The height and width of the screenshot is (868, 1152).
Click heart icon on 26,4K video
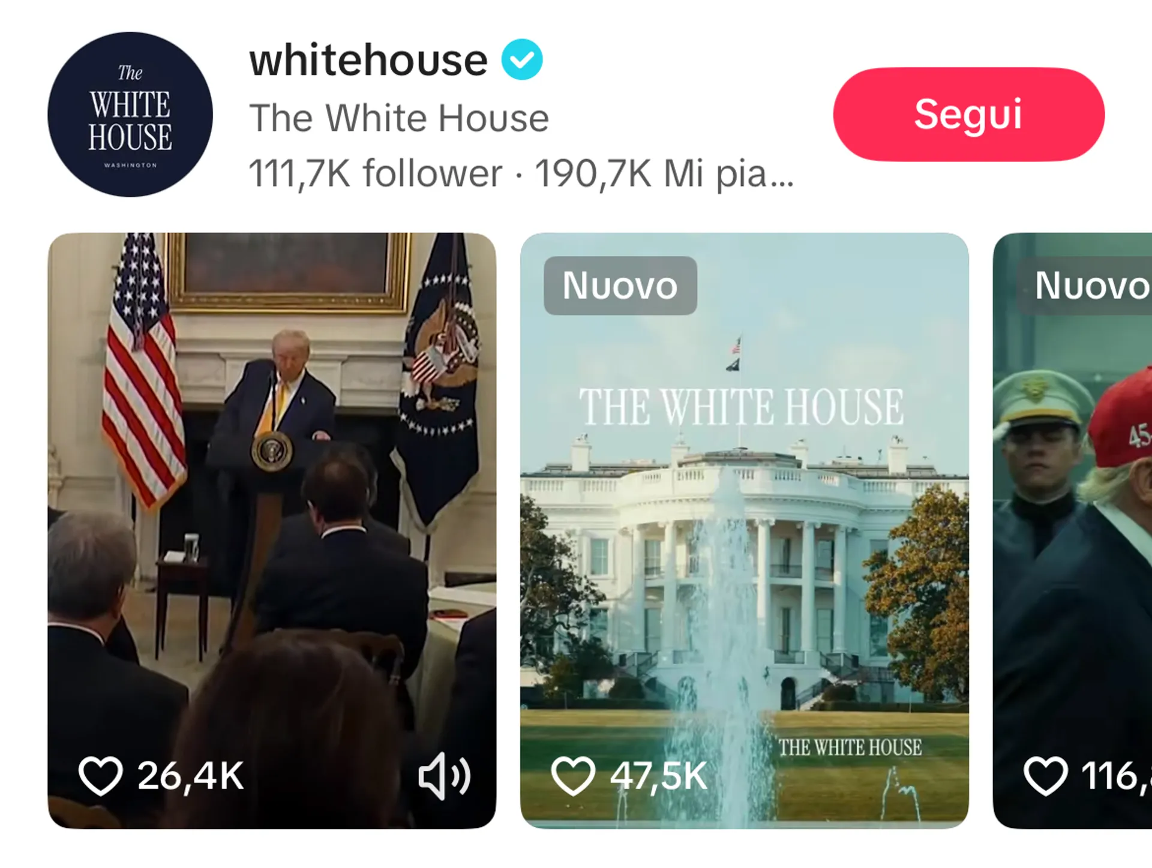click(100, 776)
